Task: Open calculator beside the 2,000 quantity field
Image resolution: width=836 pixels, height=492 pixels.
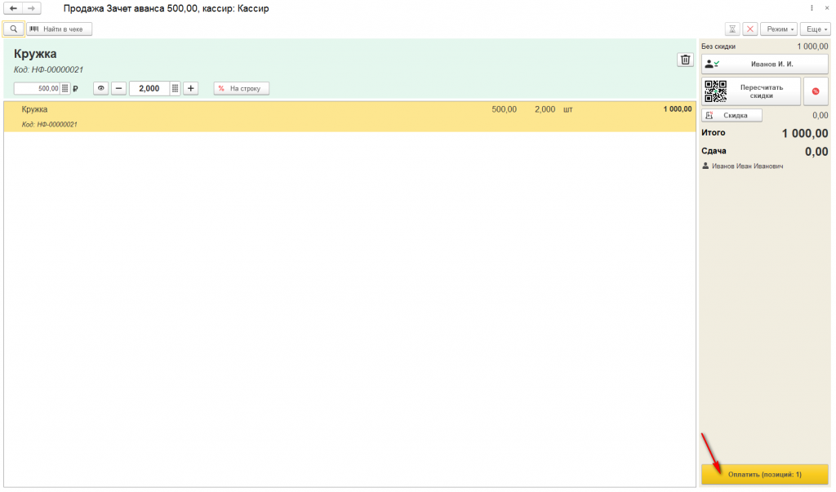Action: [x=175, y=88]
